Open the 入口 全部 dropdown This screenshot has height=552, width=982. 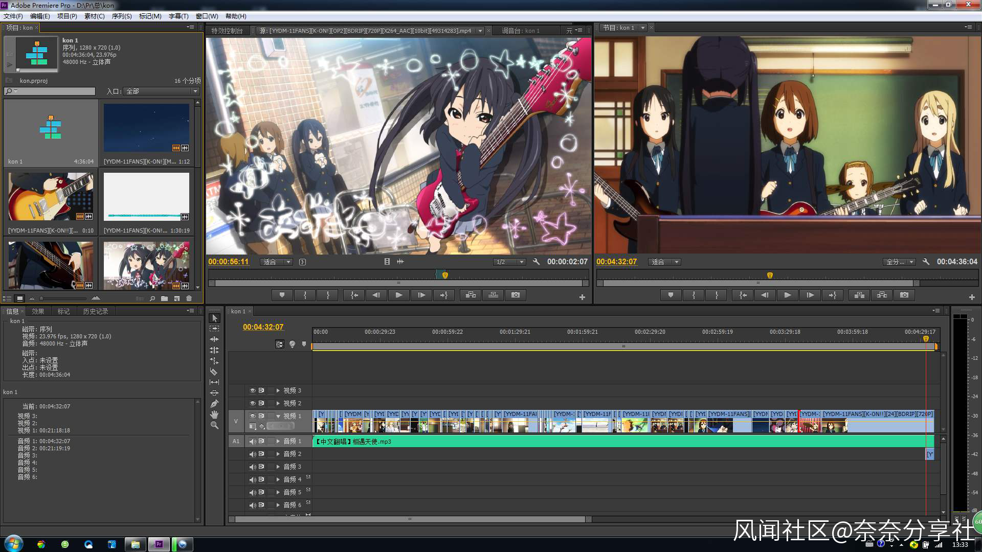pyautogui.click(x=162, y=91)
